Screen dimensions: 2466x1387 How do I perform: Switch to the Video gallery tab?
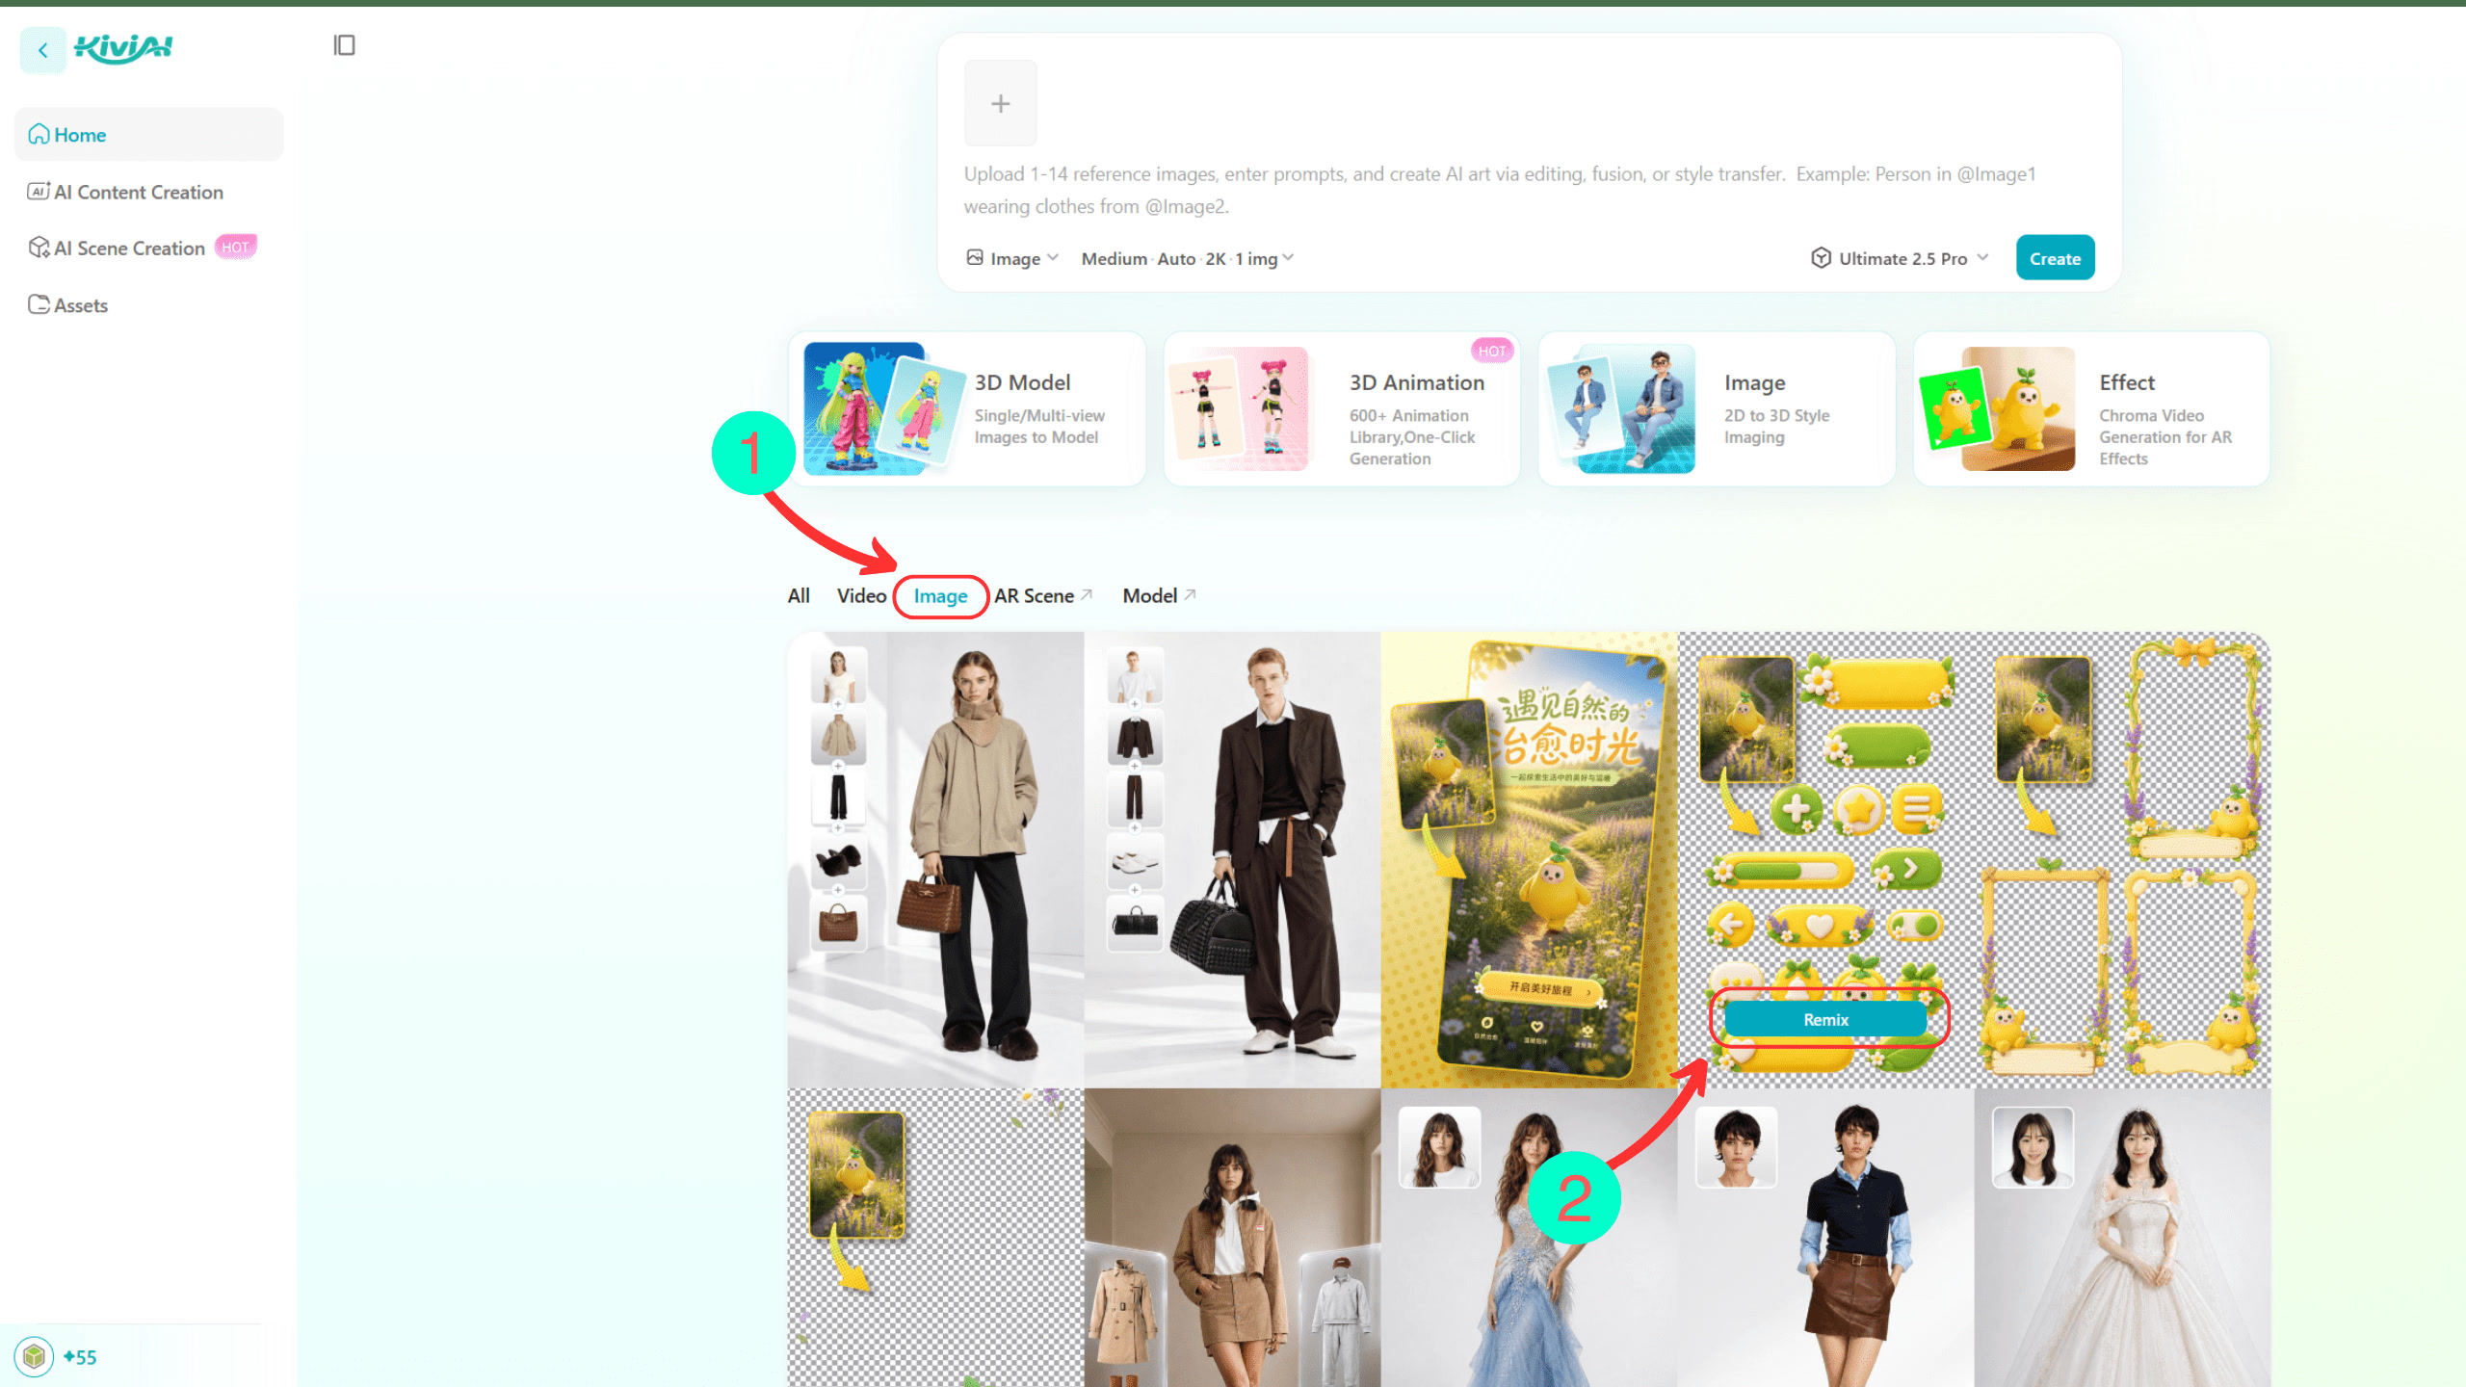861,595
